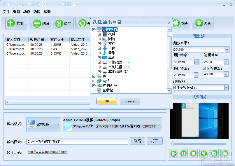Select the 视频 folder in the tree

(x=112, y=34)
